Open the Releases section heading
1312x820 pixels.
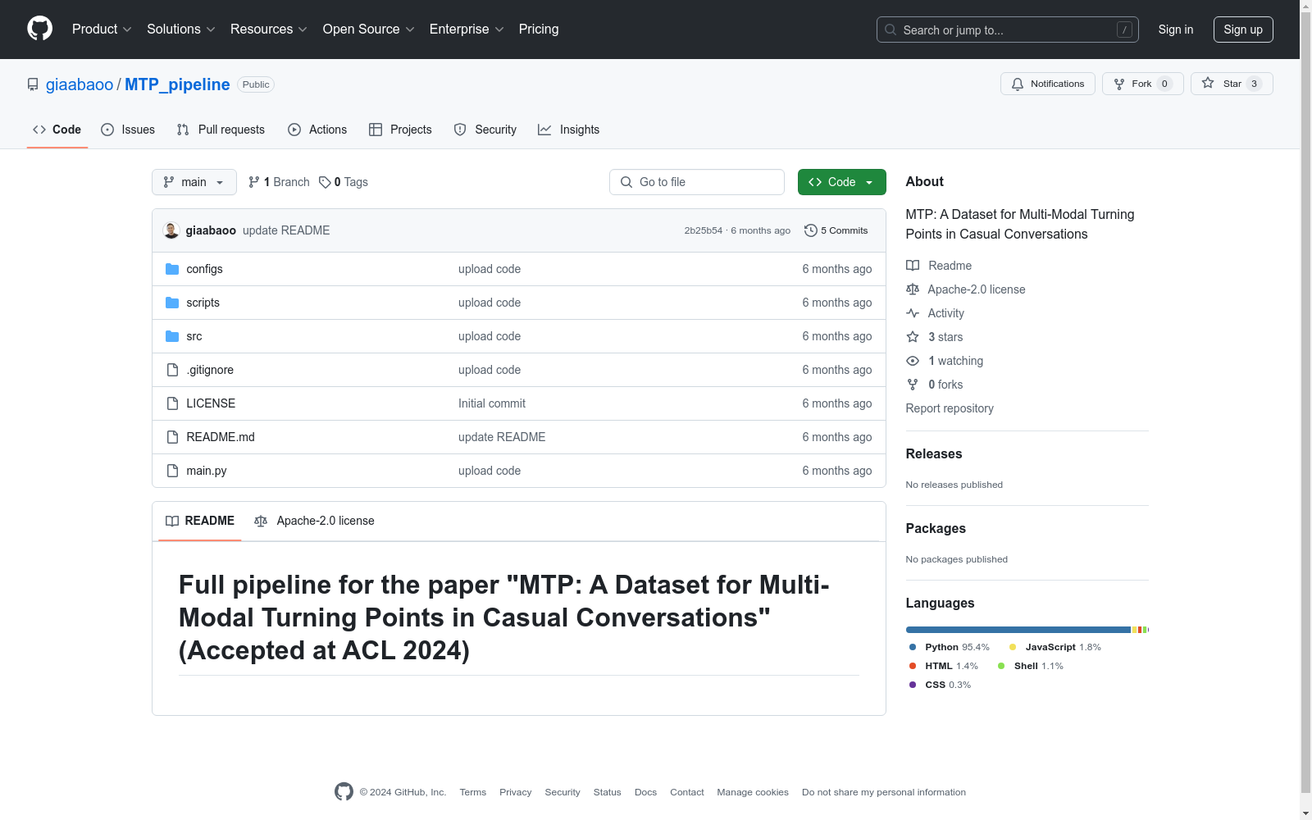[934, 453]
